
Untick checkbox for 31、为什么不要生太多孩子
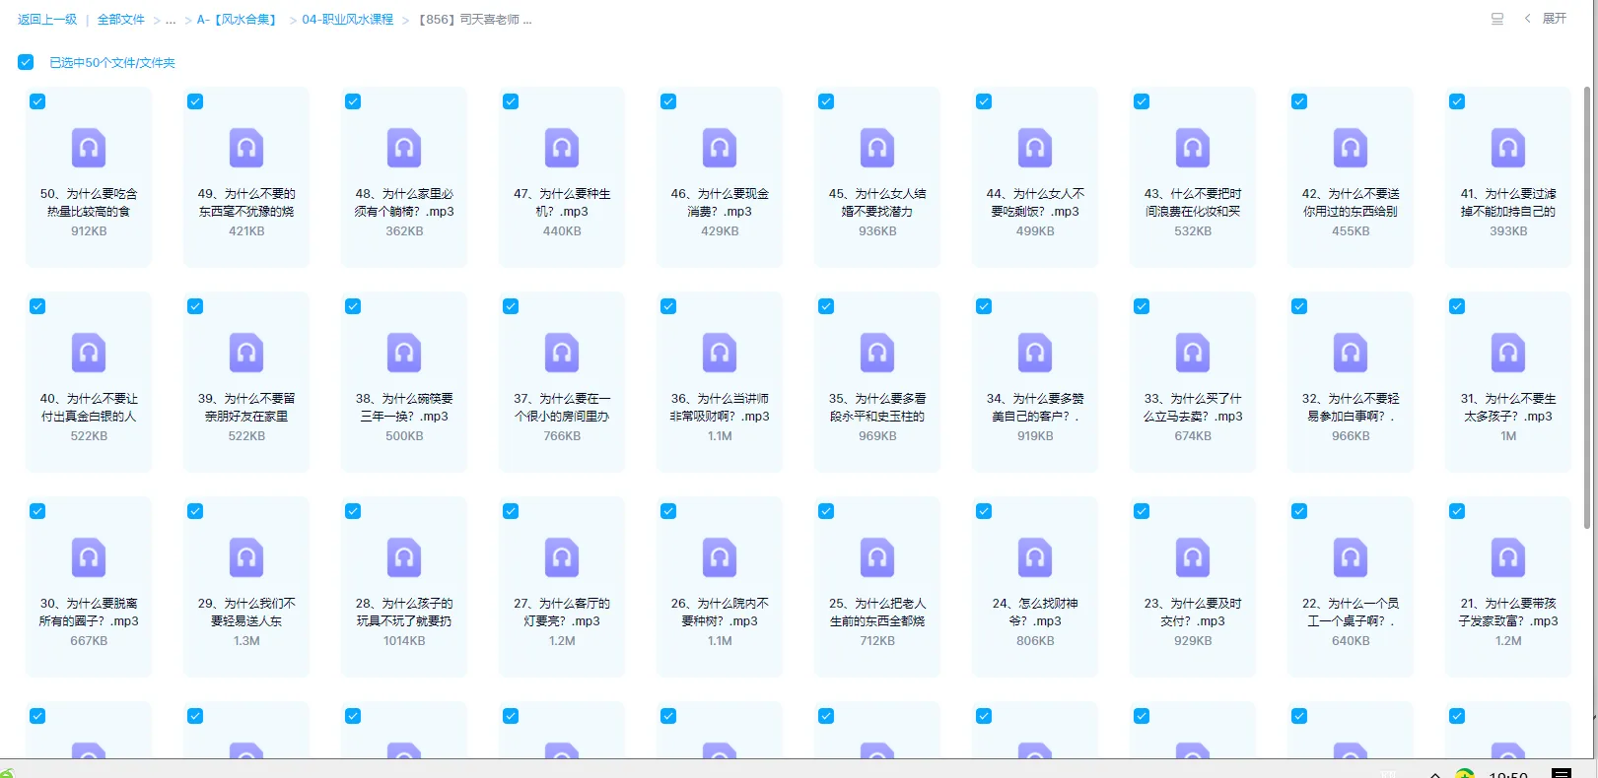1457,306
